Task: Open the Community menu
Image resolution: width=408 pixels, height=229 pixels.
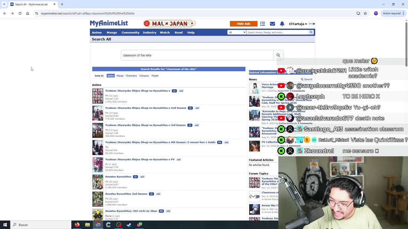Action: tap(130, 32)
